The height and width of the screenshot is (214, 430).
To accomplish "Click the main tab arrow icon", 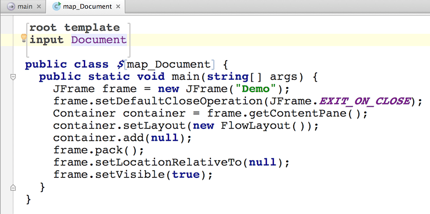I will tap(11, 6).
